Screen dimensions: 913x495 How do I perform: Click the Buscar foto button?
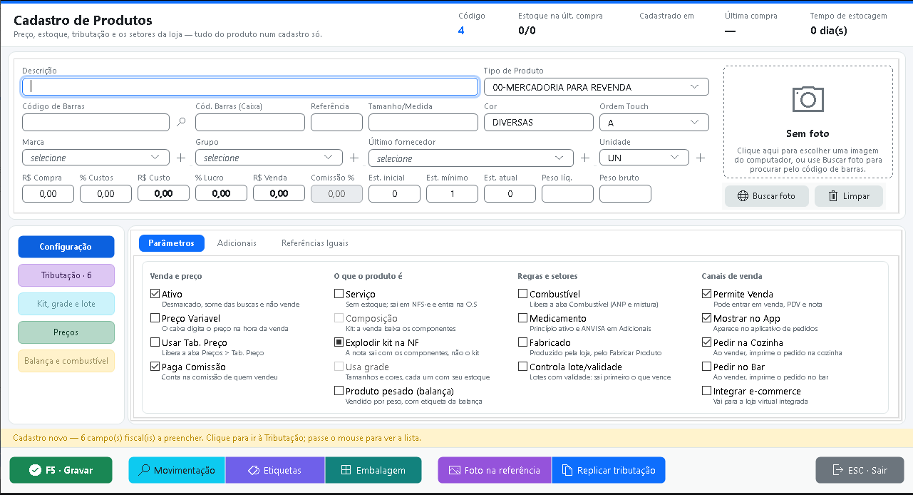[x=767, y=196]
